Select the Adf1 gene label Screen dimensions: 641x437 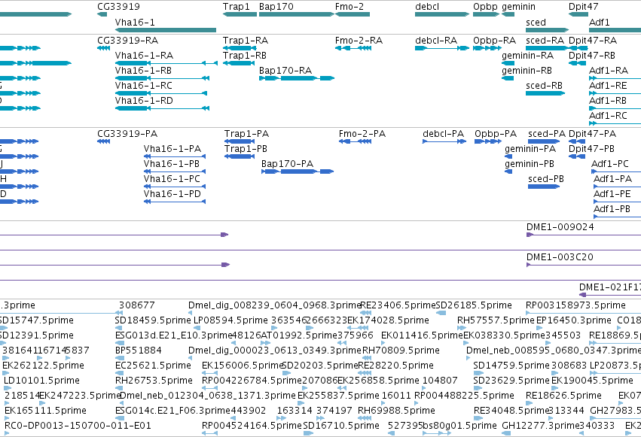pos(600,22)
